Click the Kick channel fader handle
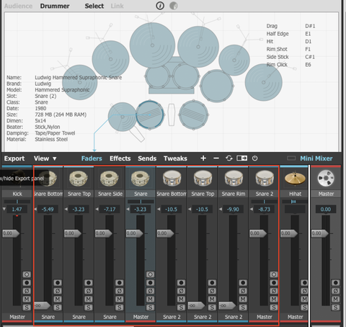Image resolution: width=346 pixels, height=327 pixels. click(11, 233)
